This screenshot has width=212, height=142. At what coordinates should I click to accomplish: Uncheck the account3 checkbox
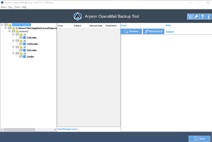pos(14,31)
